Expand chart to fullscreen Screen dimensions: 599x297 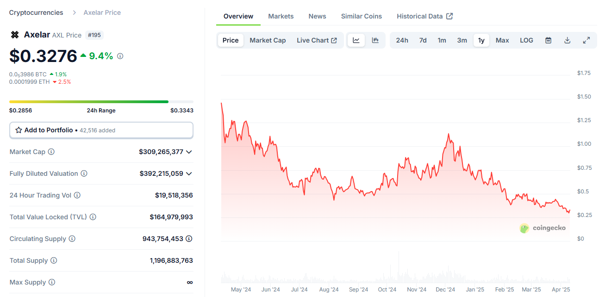pyautogui.click(x=586, y=40)
